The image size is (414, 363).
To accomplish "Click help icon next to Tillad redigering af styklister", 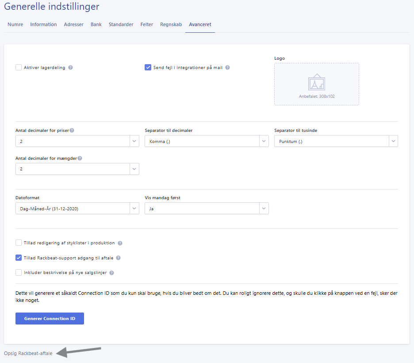I will [x=120, y=243].
